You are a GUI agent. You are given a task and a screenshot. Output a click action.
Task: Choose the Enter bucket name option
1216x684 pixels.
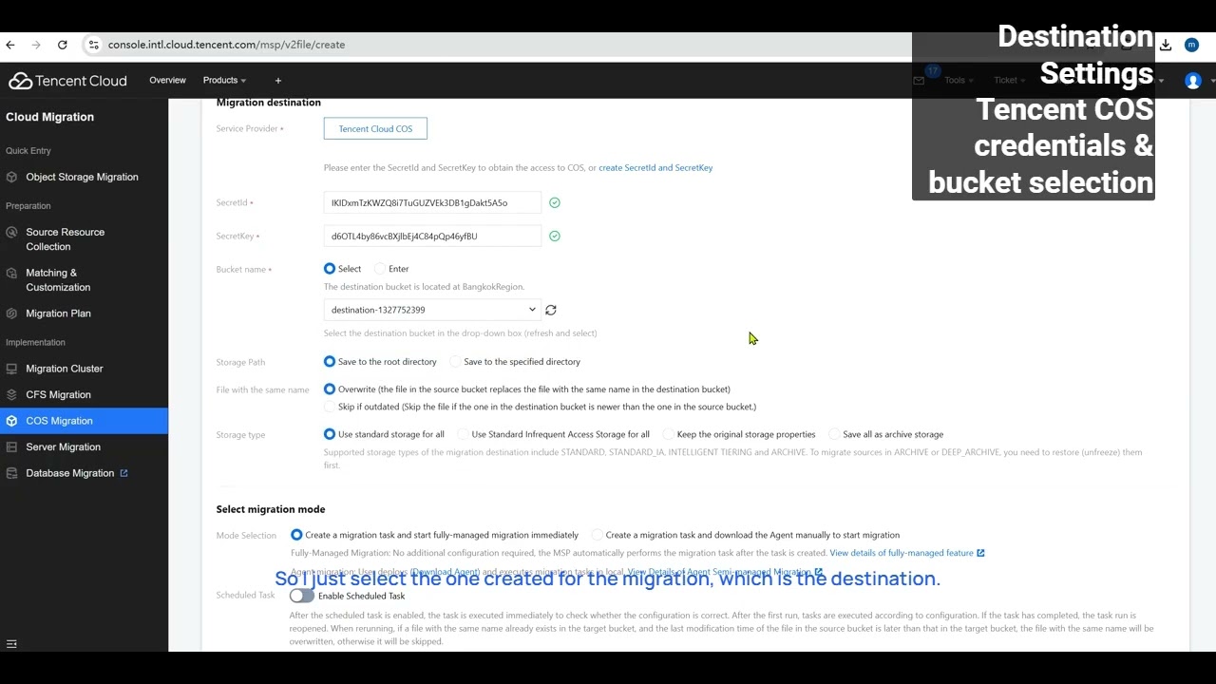(x=380, y=269)
